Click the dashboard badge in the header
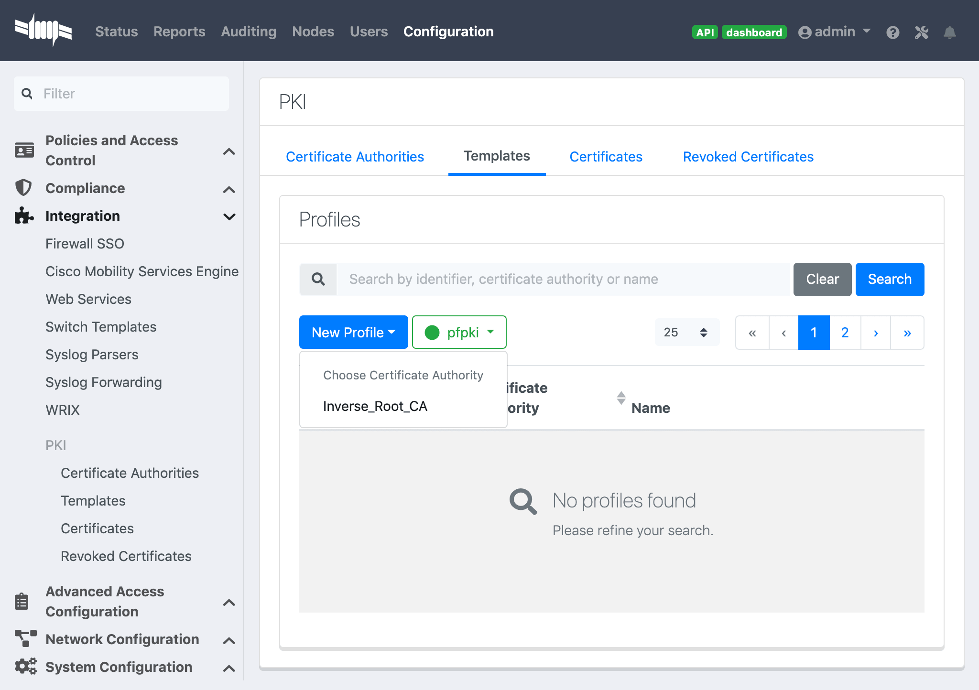The height and width of the screenshot is (690, 979). pos(754,33)
